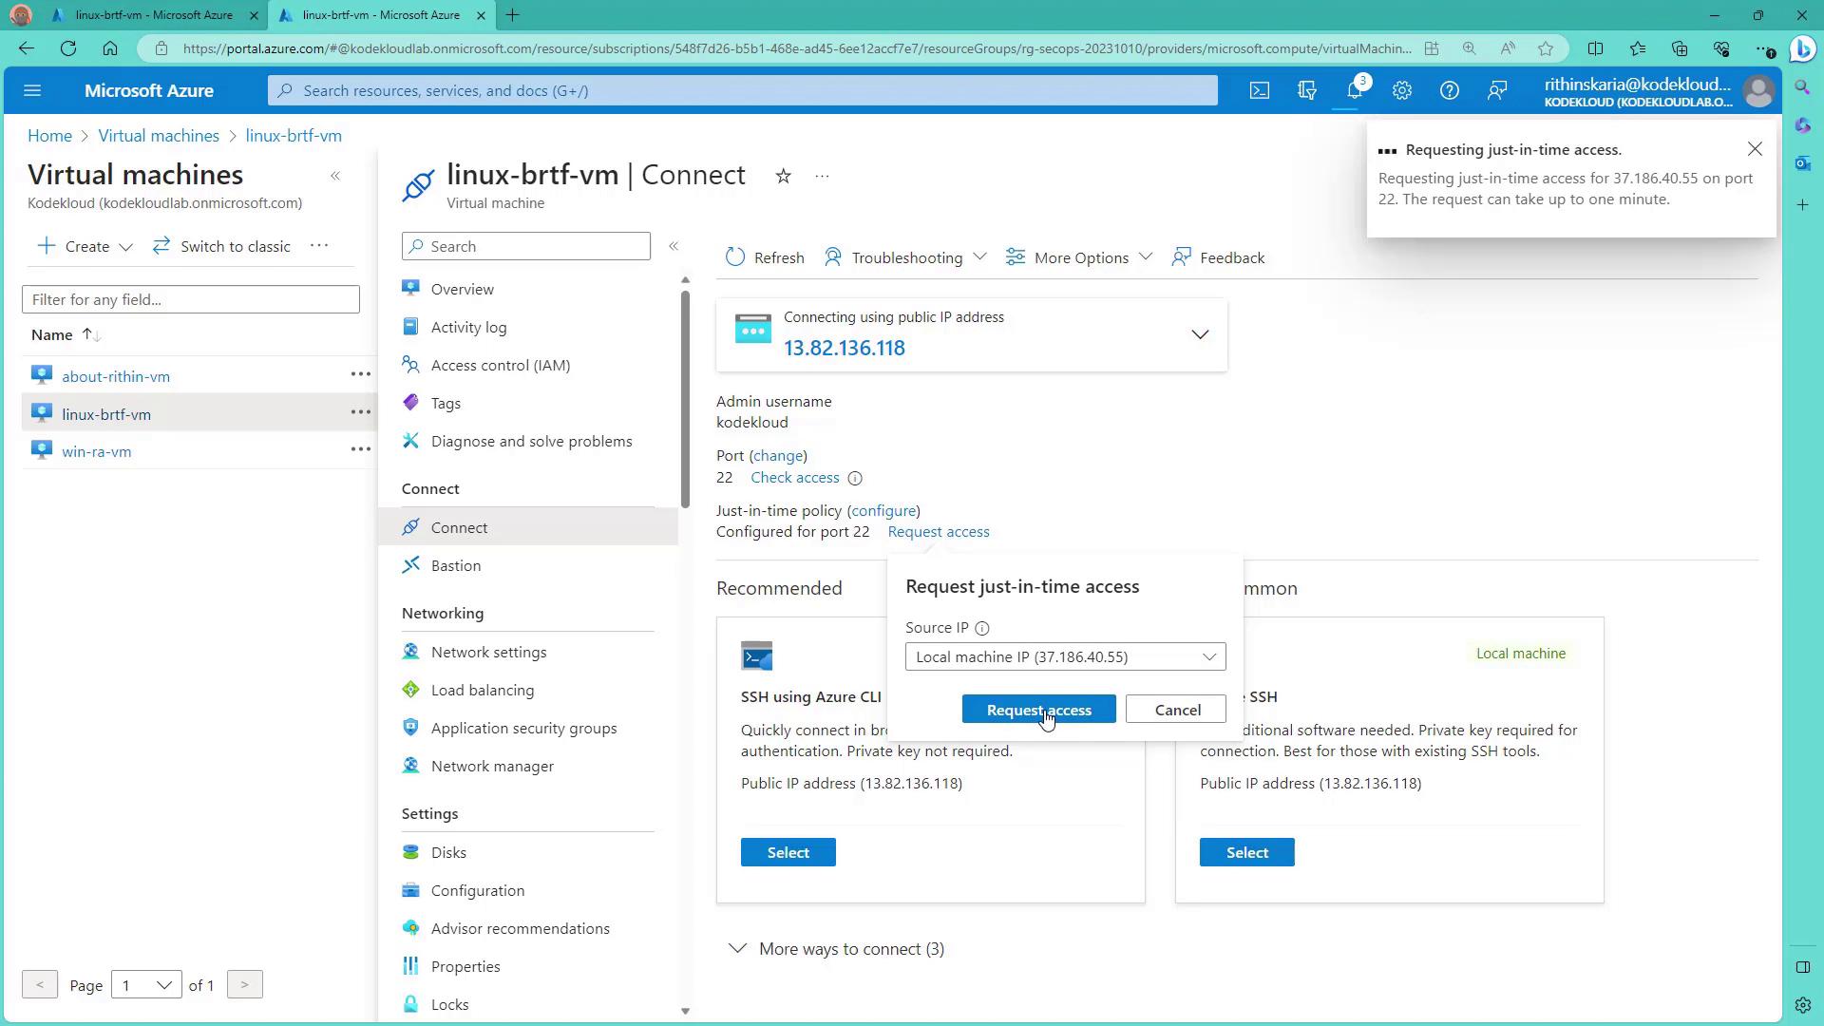Open Bastion in the side menu
The height and width of the screenshot is (1026, 1824).
click(x=456, y=566)
